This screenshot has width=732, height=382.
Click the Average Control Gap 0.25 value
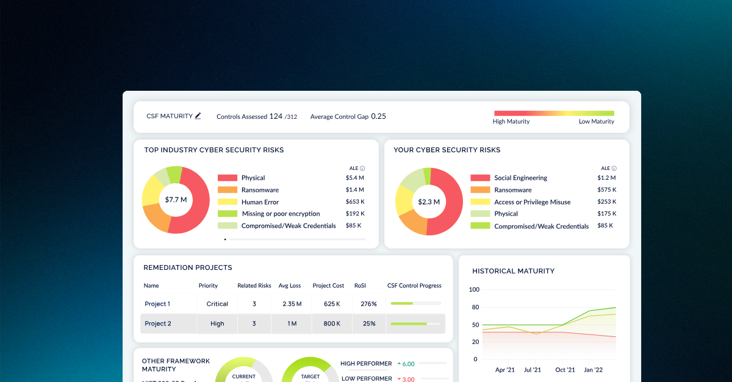[378, 116]
